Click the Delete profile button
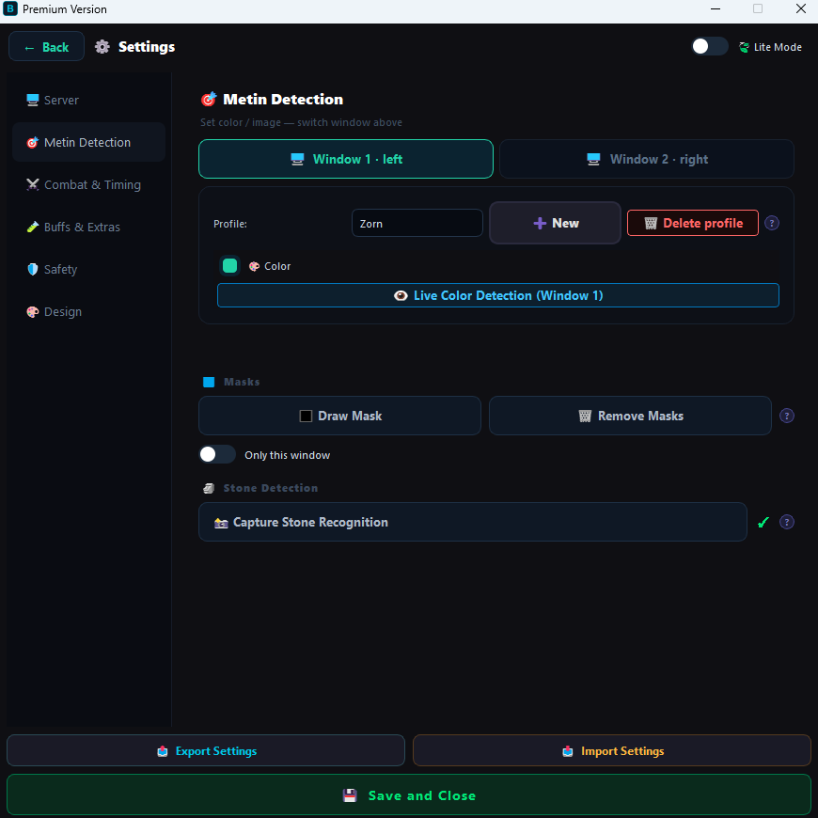This screenshot has width=818, height=818. [x=693, y=223]
